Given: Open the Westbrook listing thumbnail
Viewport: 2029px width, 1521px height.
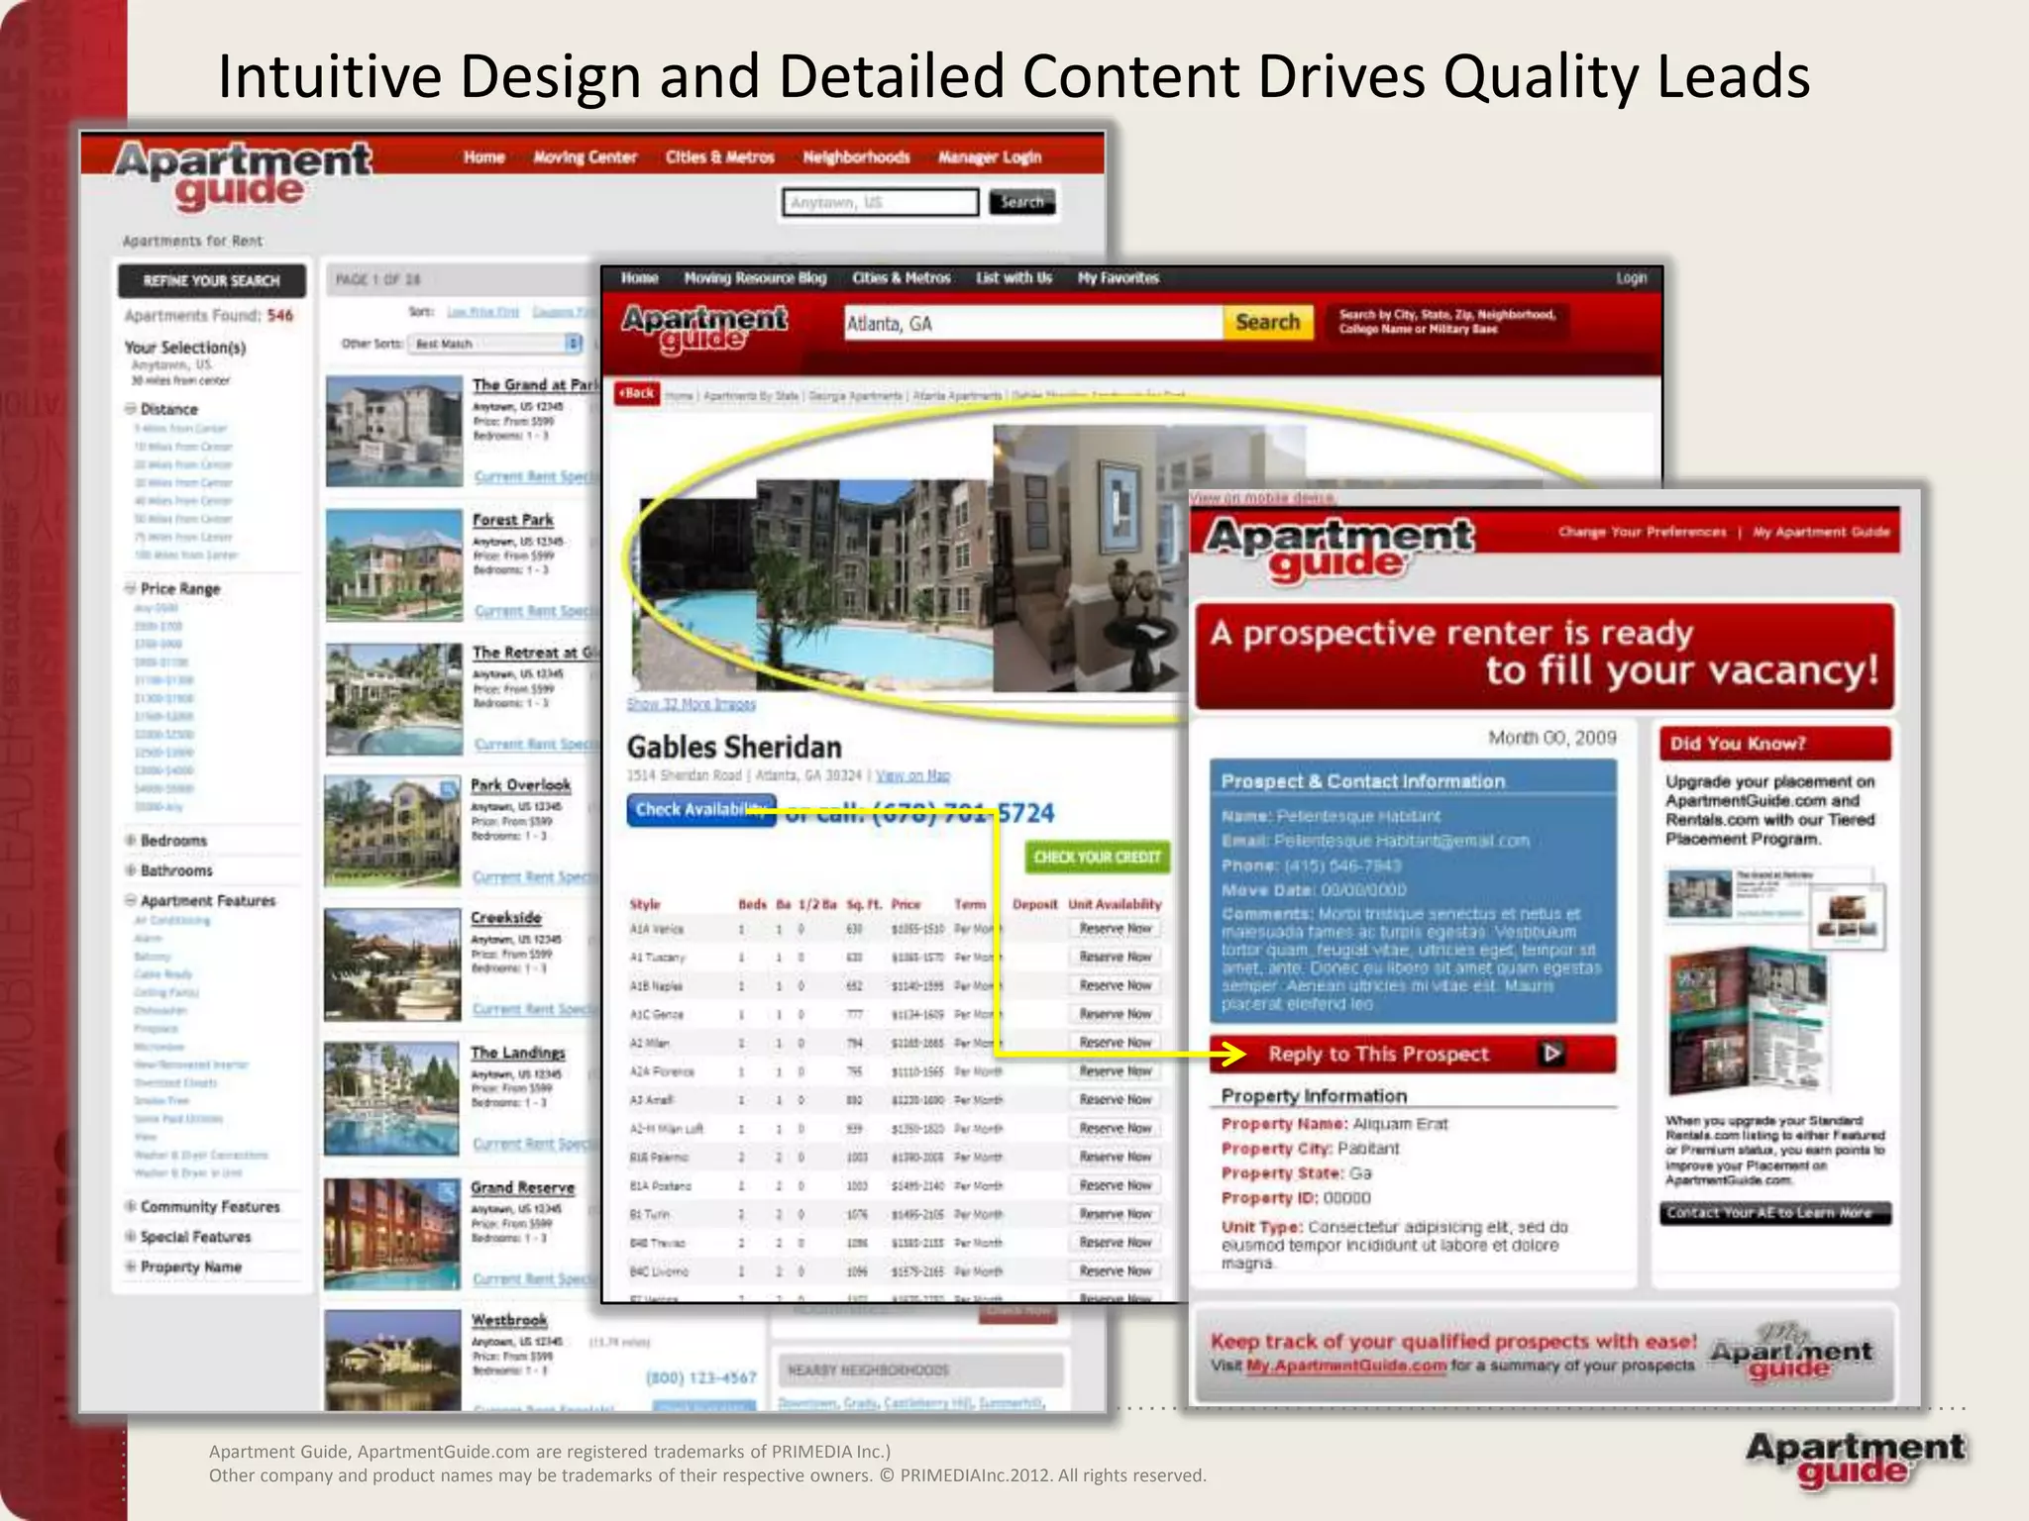Looking at the screenshot, I should point(392,1359).
